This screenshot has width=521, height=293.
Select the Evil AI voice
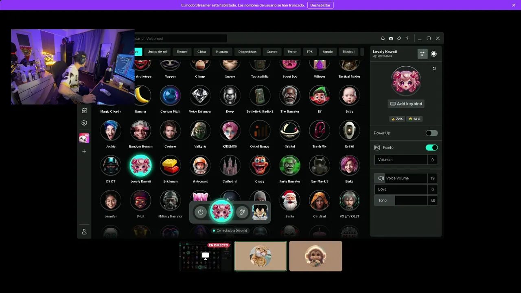pos(349,131)
